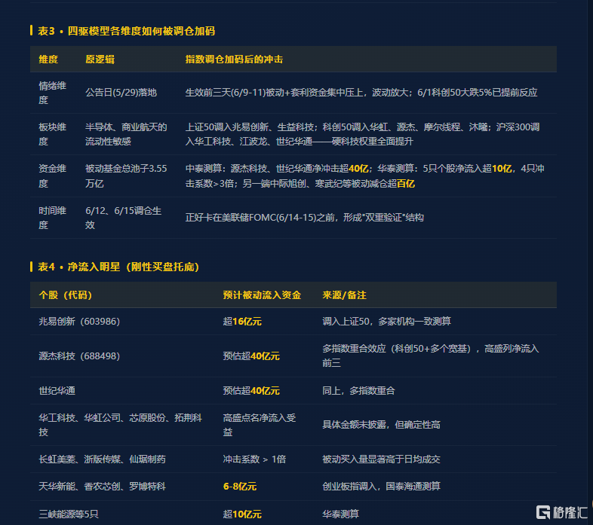Click the cell beginning '正好卡在美联储FOMC'
This screenshot has width=593, height=525.
(x=305, y=218)
